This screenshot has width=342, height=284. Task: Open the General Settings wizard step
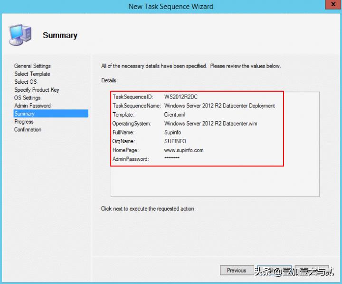pos(32,66)
